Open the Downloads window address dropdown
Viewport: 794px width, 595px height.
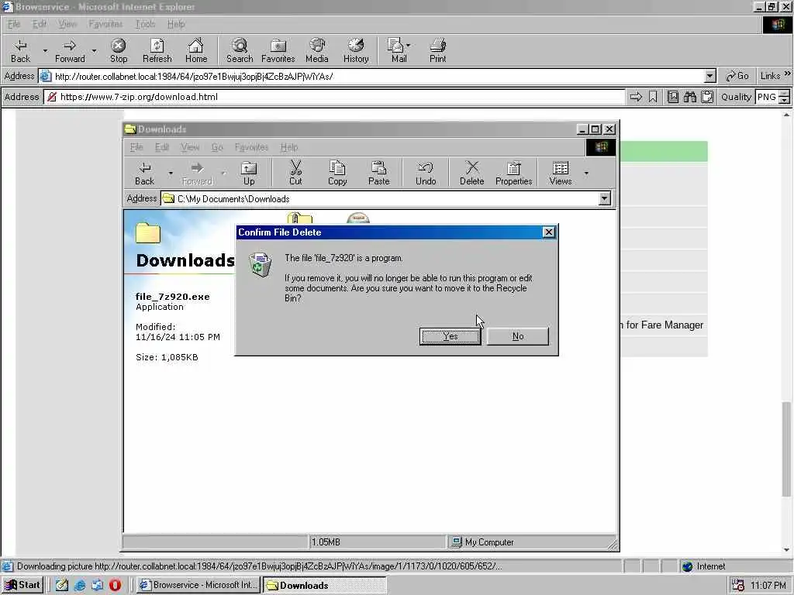(x=604, y=199)
